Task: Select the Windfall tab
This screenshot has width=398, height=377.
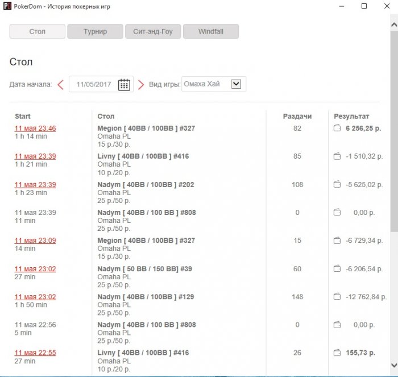Action: coord(210,31)
